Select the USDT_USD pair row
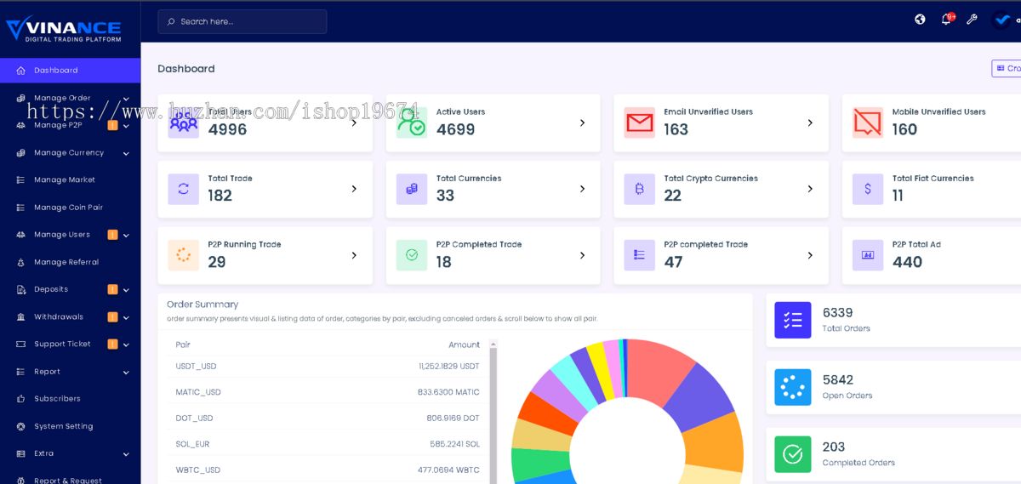 (328, 367)
